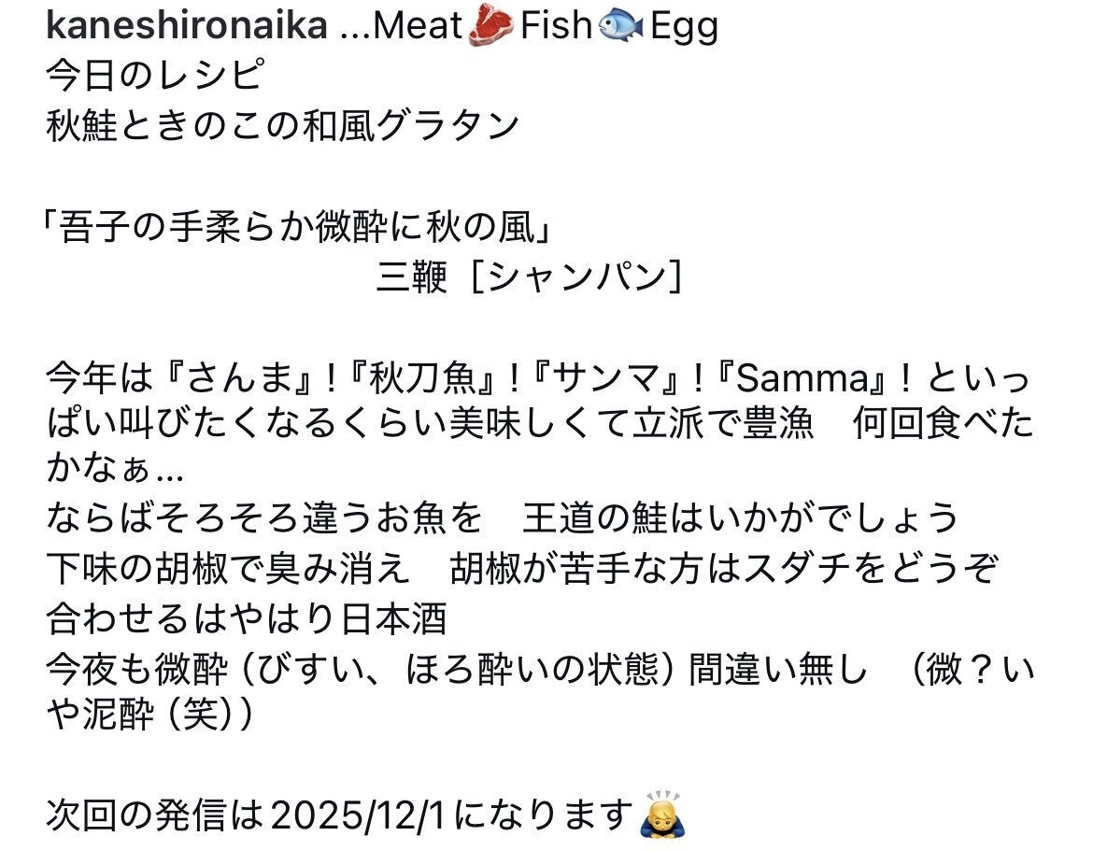
Task: Click the author credit 三鞭［シャンパン］
Action: coord(528,278)
